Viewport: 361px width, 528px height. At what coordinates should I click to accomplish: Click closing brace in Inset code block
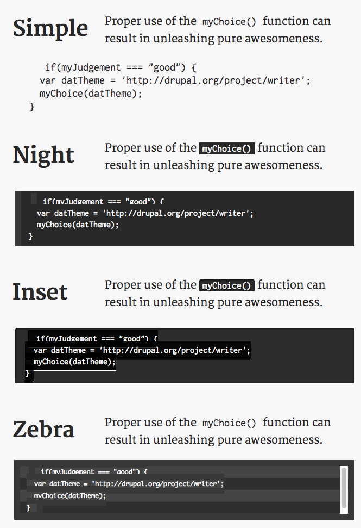27,373
